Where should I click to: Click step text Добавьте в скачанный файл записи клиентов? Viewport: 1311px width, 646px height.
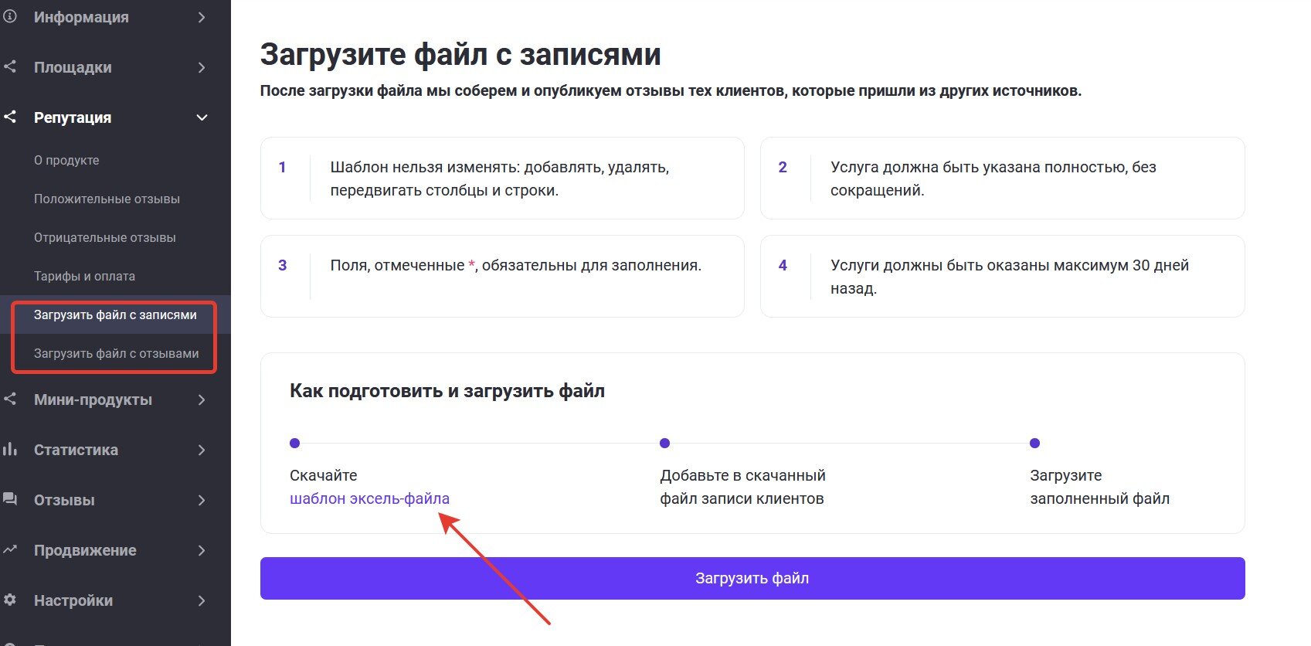[742, 487]
